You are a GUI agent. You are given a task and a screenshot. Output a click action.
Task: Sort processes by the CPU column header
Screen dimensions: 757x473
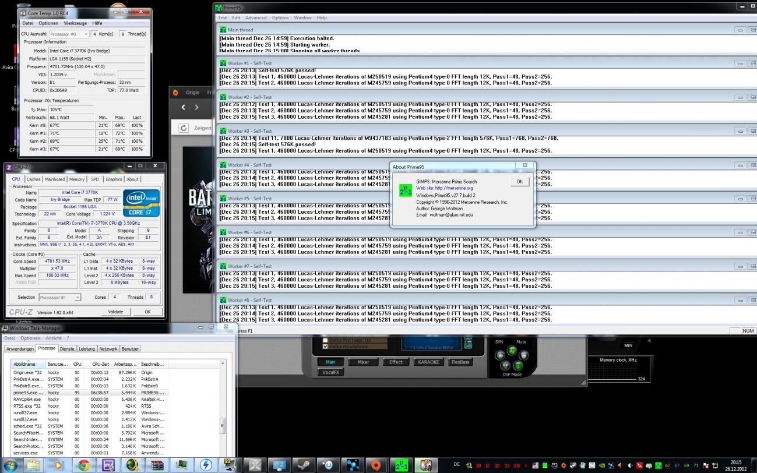tap(78, 363)
